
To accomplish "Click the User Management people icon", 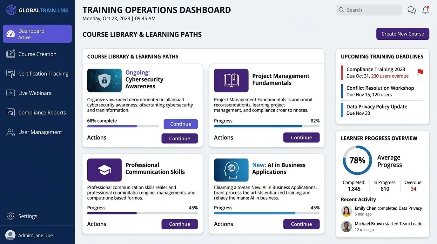I will 10,132.
